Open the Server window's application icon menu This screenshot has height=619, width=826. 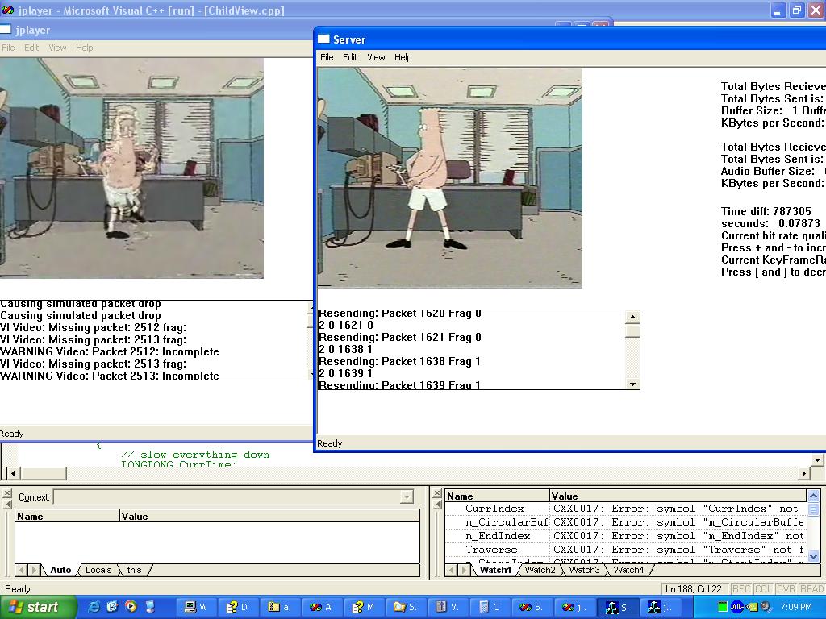point(323,39)
